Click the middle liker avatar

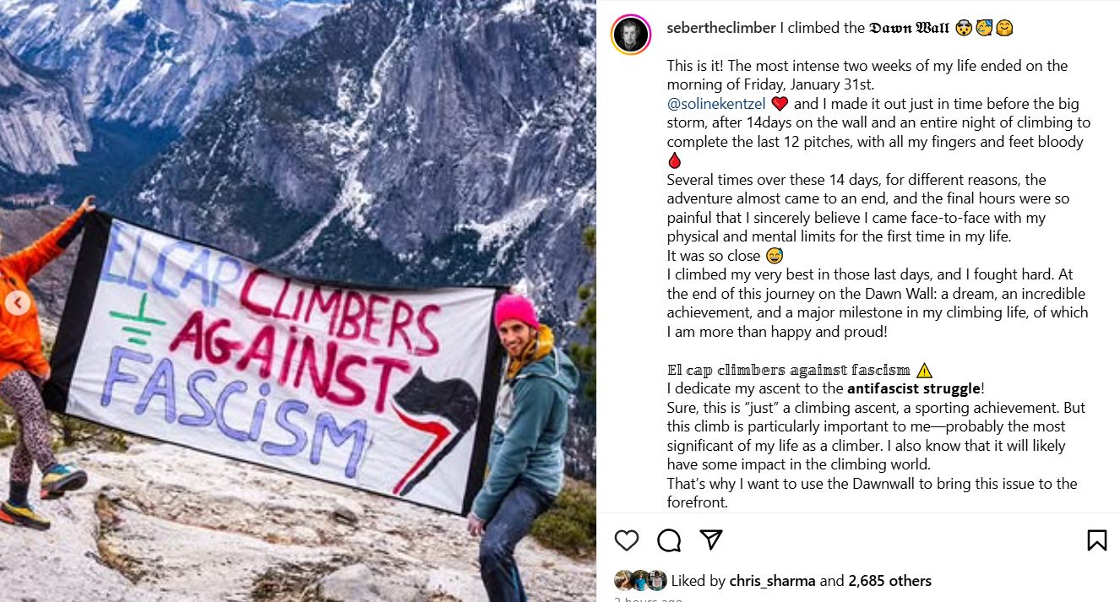pos(640,581)
